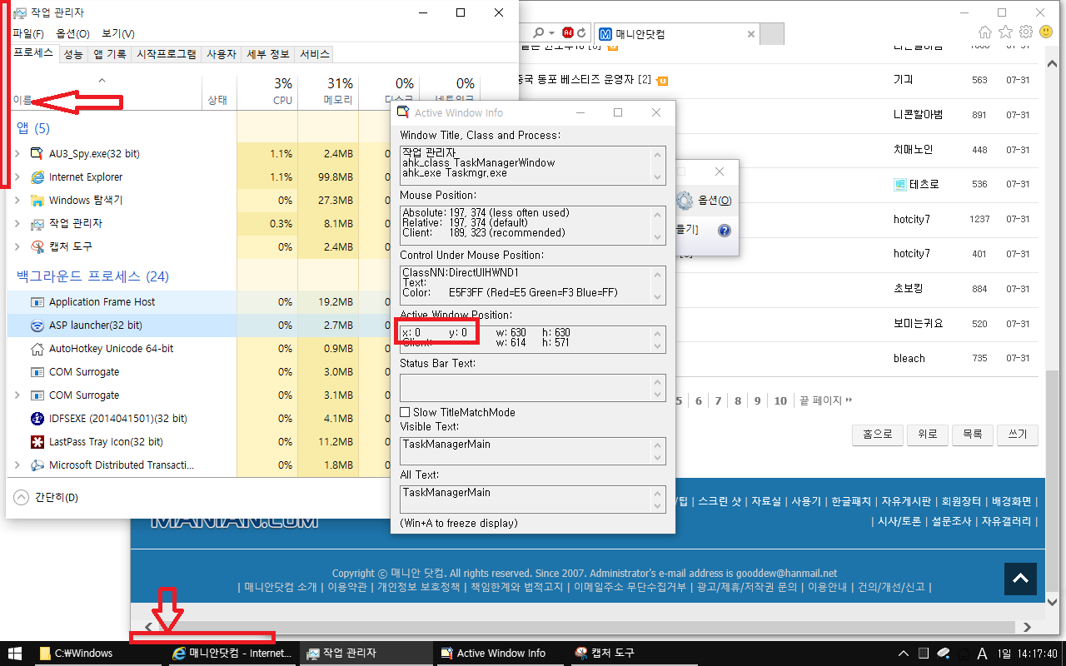Click the scroll-to-top arrow button on page
This screenshot has height=666, width=1066.
[1021, 579]
